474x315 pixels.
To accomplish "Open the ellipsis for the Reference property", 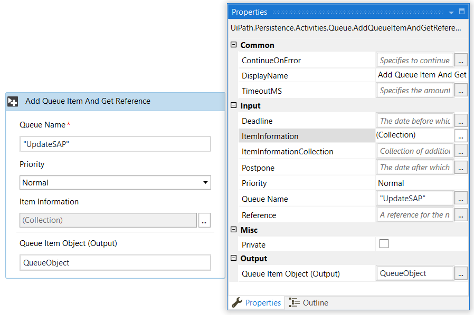I will (461, 215).
